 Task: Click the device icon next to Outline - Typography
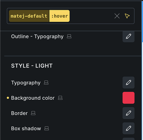coord(69,36)
